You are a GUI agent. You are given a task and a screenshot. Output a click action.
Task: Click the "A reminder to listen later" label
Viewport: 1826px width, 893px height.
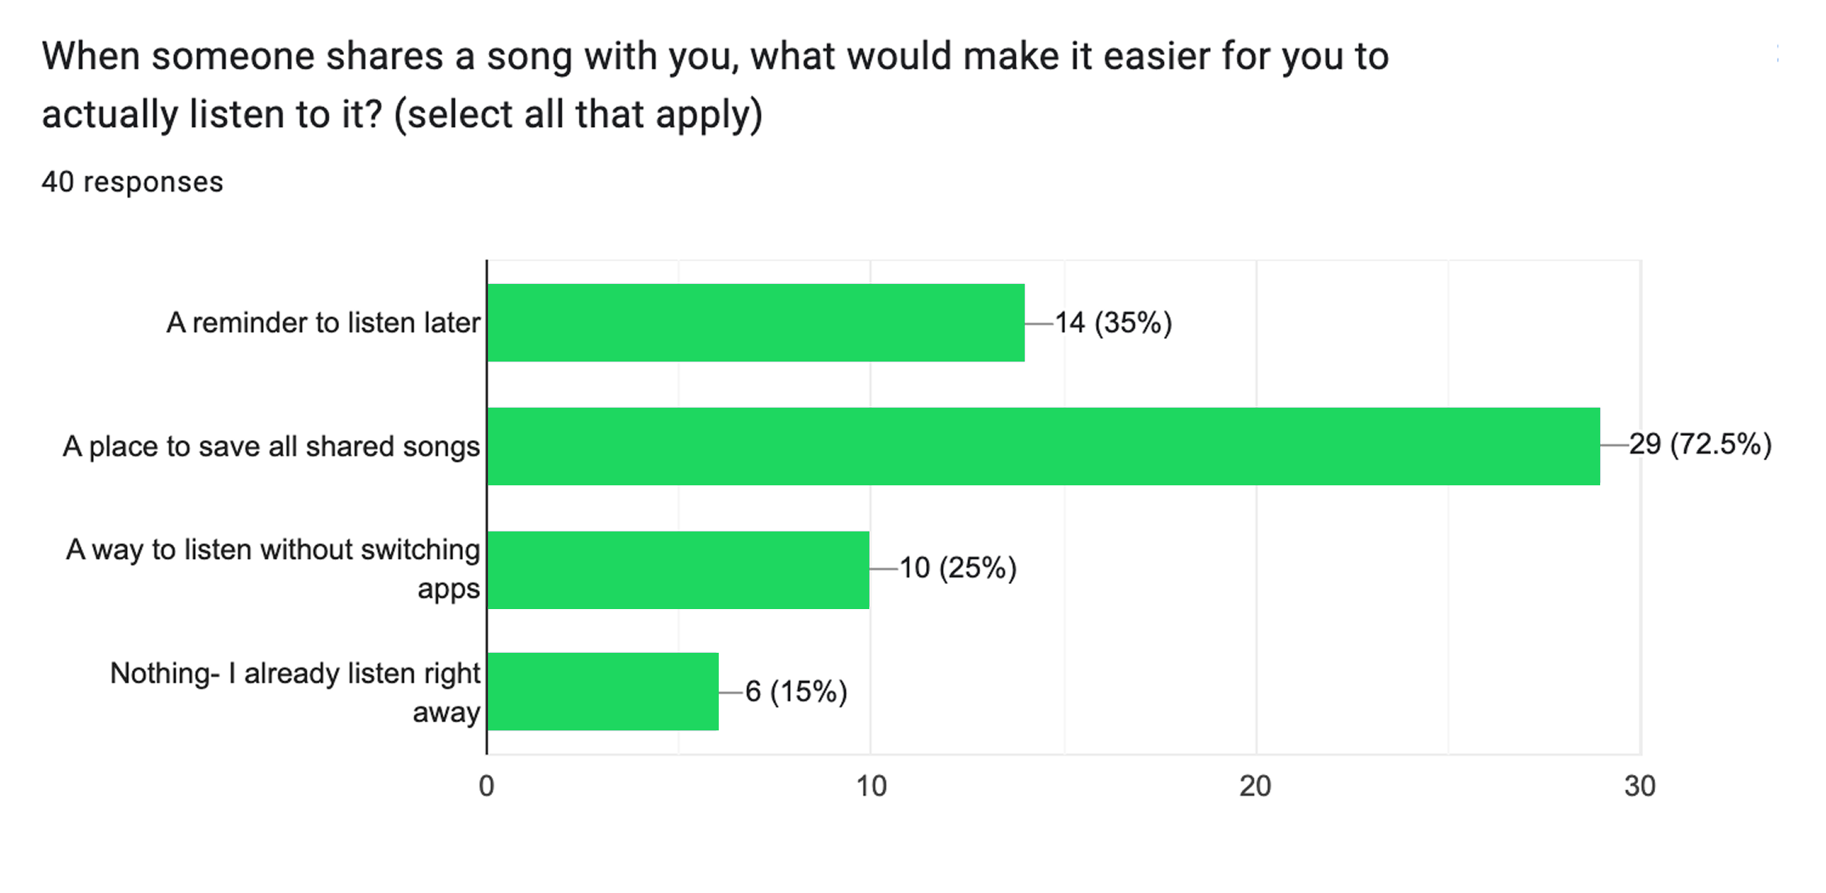coord(324,323)
